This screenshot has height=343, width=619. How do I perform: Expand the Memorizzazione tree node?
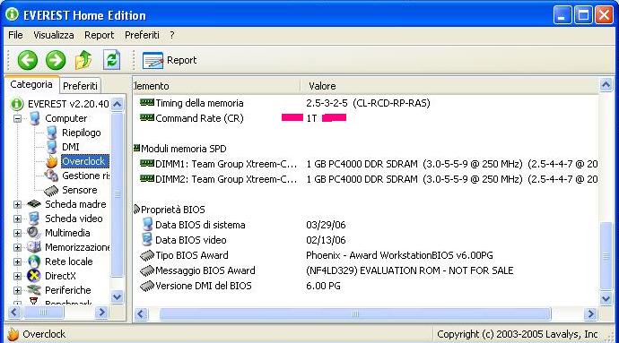click(17, 247)
